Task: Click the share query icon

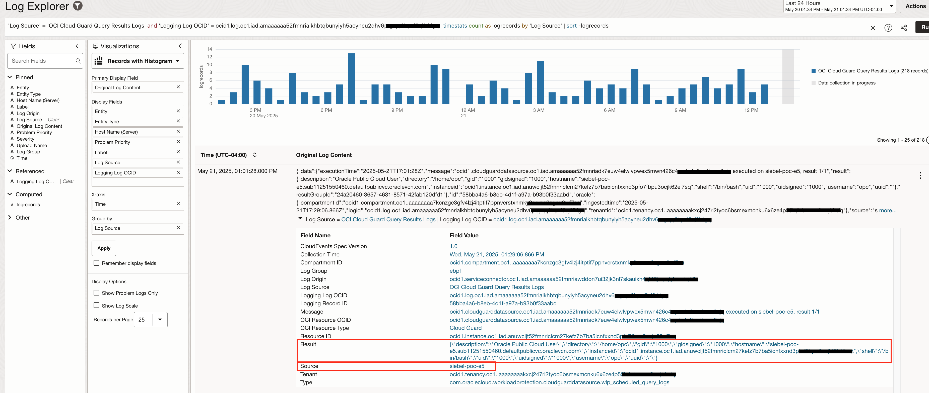Action: click(903, 28)
